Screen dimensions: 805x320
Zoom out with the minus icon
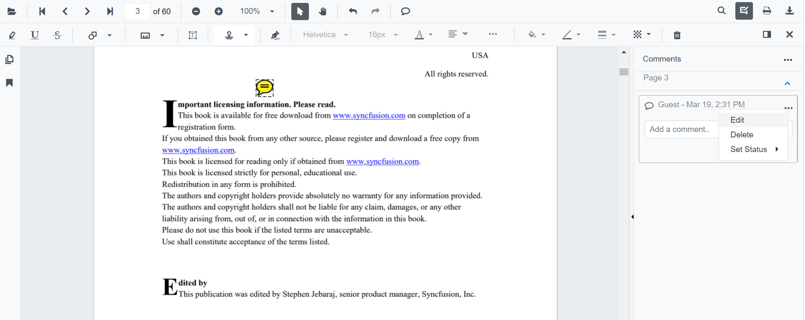click(196, 11)
